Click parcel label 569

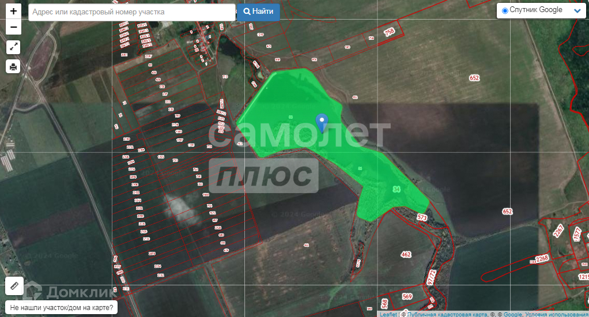point(407,296)
